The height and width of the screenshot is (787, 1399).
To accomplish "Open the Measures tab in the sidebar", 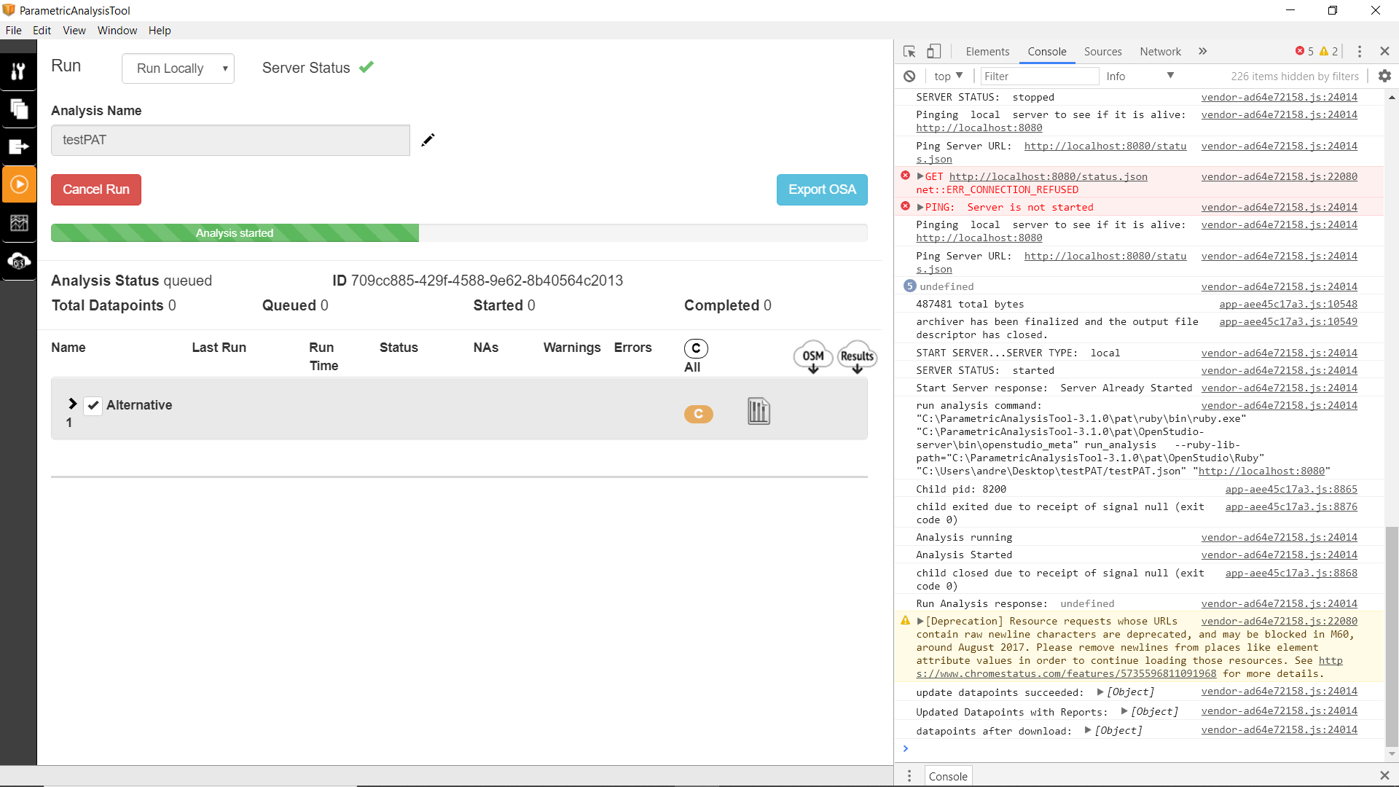I will [20, 71].
